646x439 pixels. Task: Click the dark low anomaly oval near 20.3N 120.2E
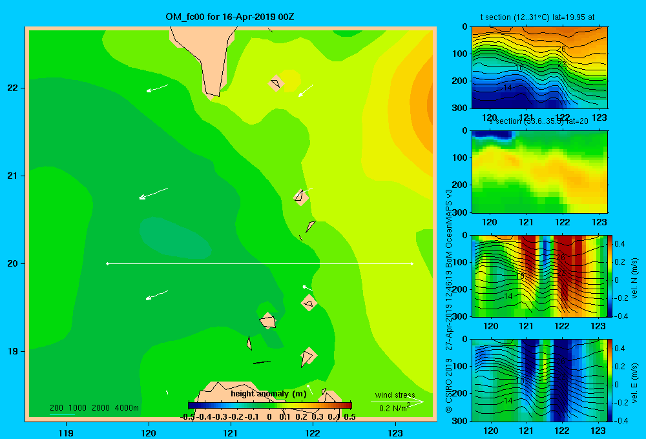pyautogui.click(x=175, y=238)
